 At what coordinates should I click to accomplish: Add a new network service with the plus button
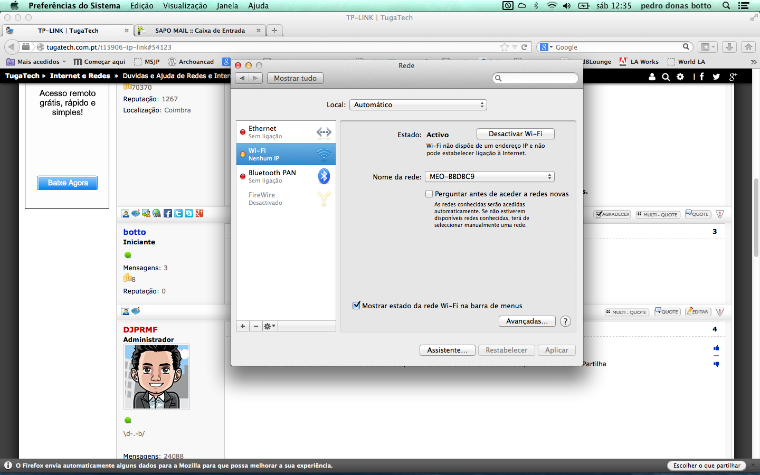tap(243, 326)
